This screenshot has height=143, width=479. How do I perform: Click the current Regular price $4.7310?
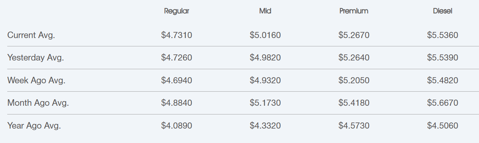(177, 35)
